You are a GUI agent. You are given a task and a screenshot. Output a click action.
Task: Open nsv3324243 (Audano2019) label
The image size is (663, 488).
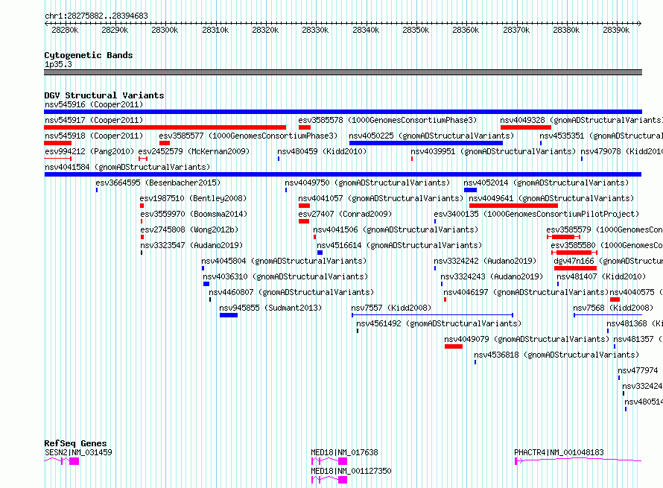click(x=492, y=276)
